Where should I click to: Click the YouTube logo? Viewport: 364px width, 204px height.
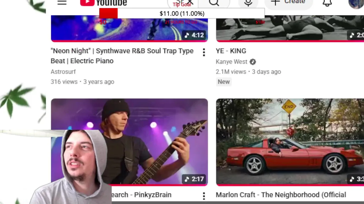click(104, 3)
